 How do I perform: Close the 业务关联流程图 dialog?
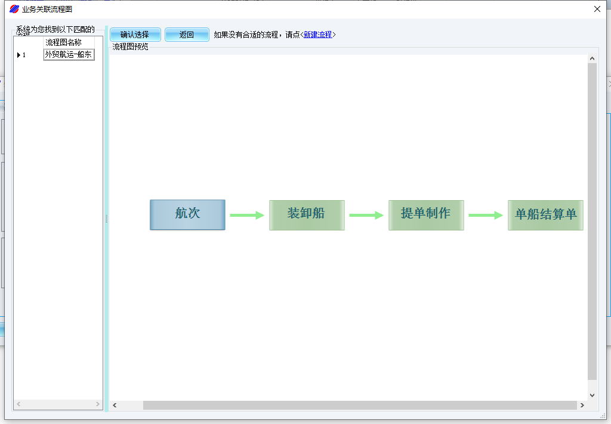click(597, 9)
